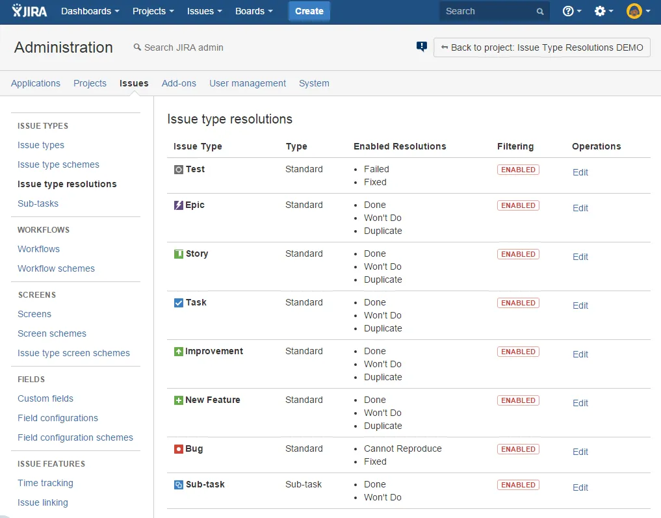Focus the Search JIRA admin field

tap(183, 47)
